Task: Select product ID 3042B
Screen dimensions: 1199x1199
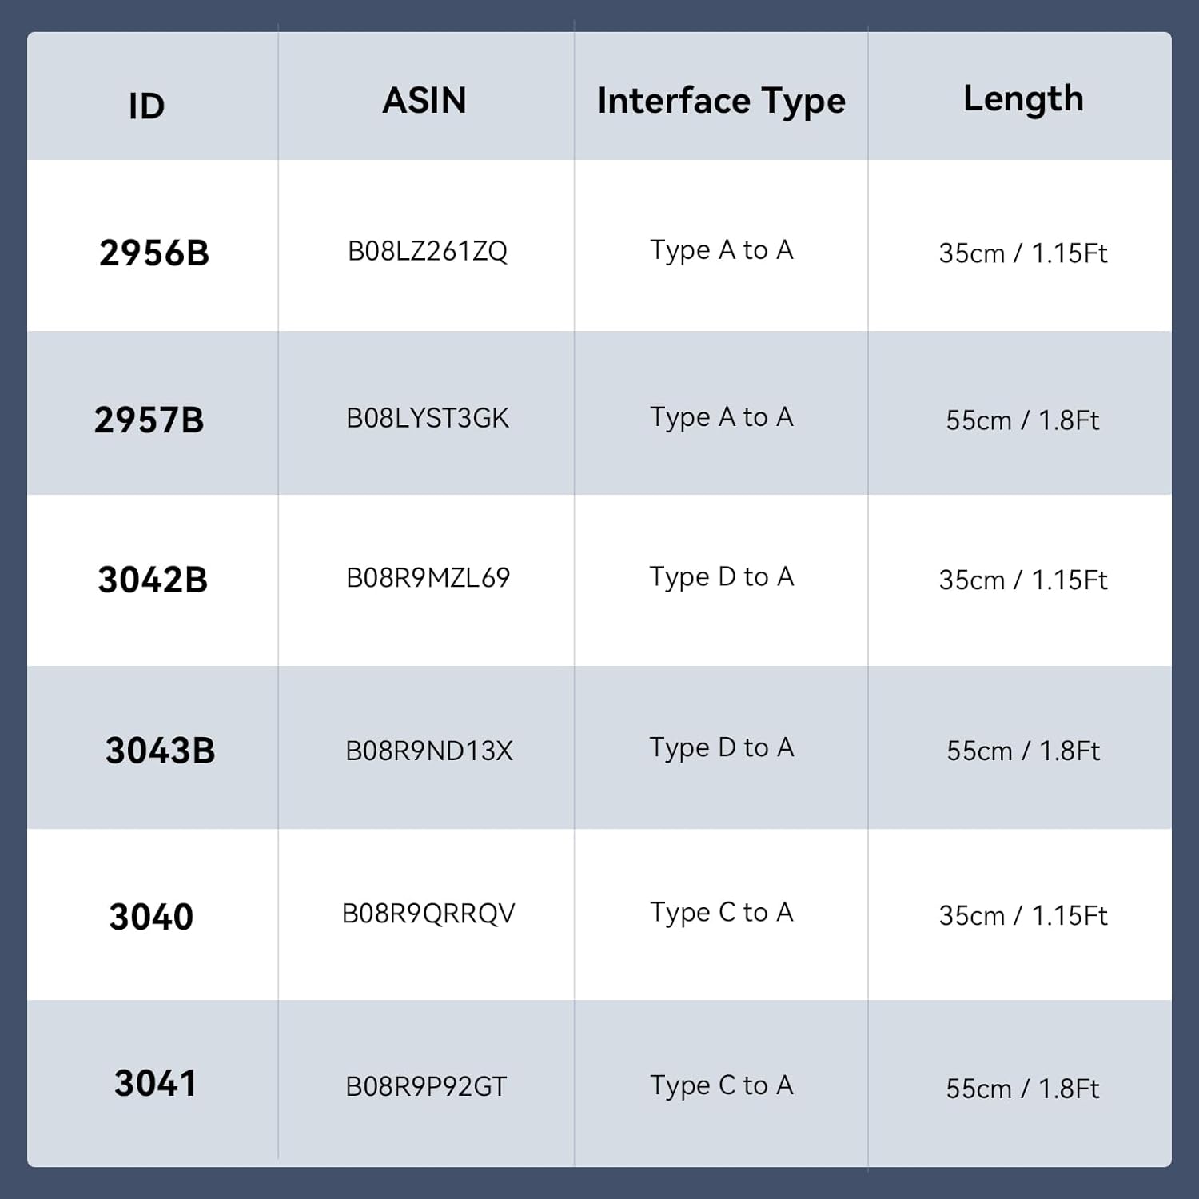Action: [x=153, y=580]
